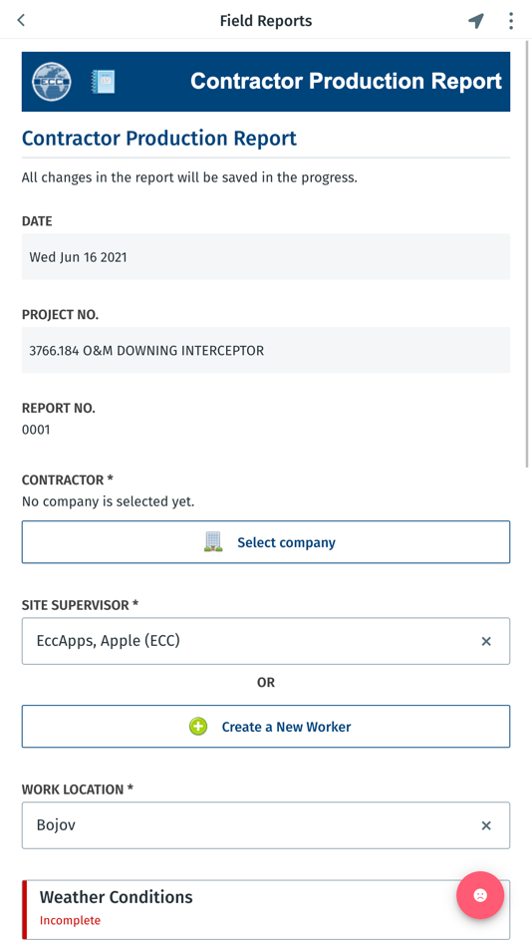Tap the back arrow icon
Image resolution: width=532 pixels, height=947 pixels.
tap(21, 20)
